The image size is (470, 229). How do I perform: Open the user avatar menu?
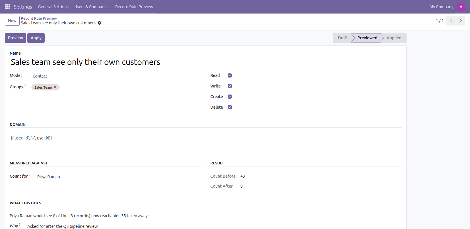[x=461, y=7]
